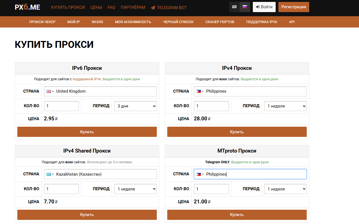Open КУПИТЬ ПРОКСИ top menu item
359x224 pixels.
coord(68,7)
